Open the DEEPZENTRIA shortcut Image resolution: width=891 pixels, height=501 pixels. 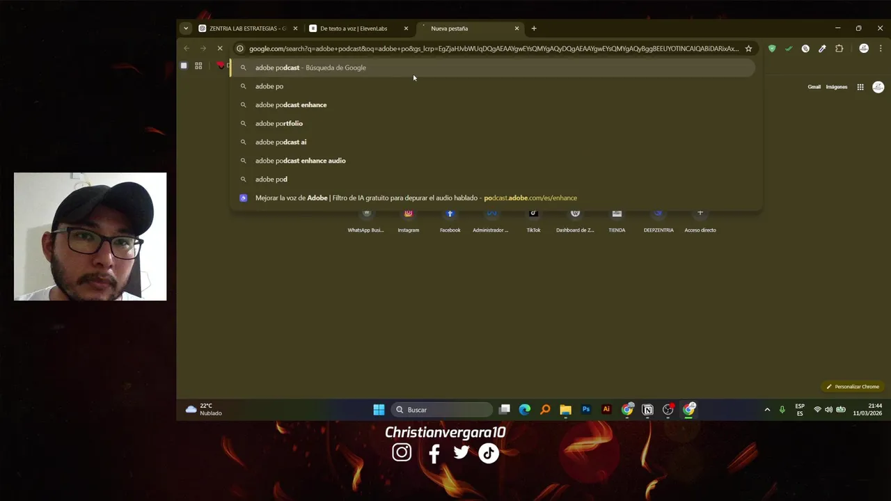click(659, 221)
